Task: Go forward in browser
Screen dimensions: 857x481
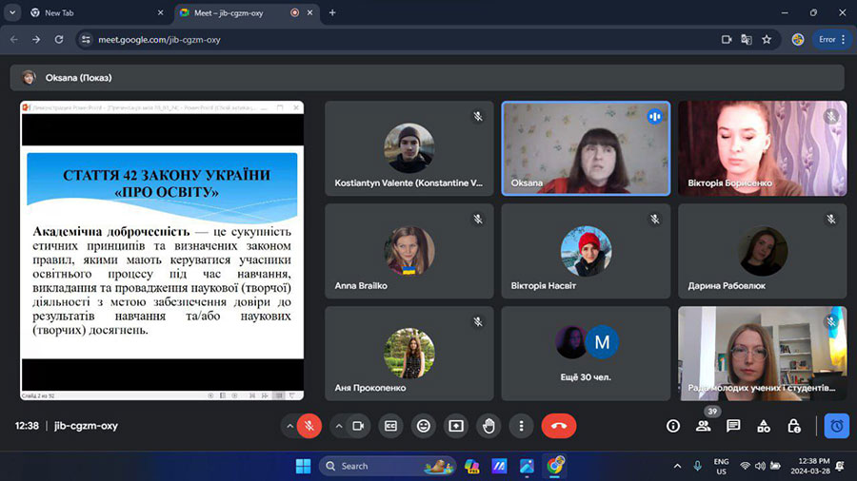Action: pos(36,39)
